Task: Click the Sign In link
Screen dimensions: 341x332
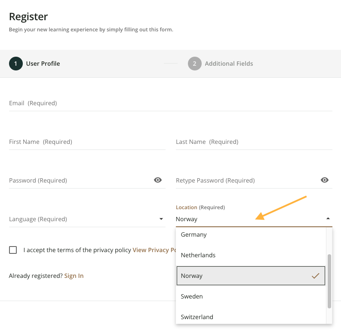Action: [74, 276]
